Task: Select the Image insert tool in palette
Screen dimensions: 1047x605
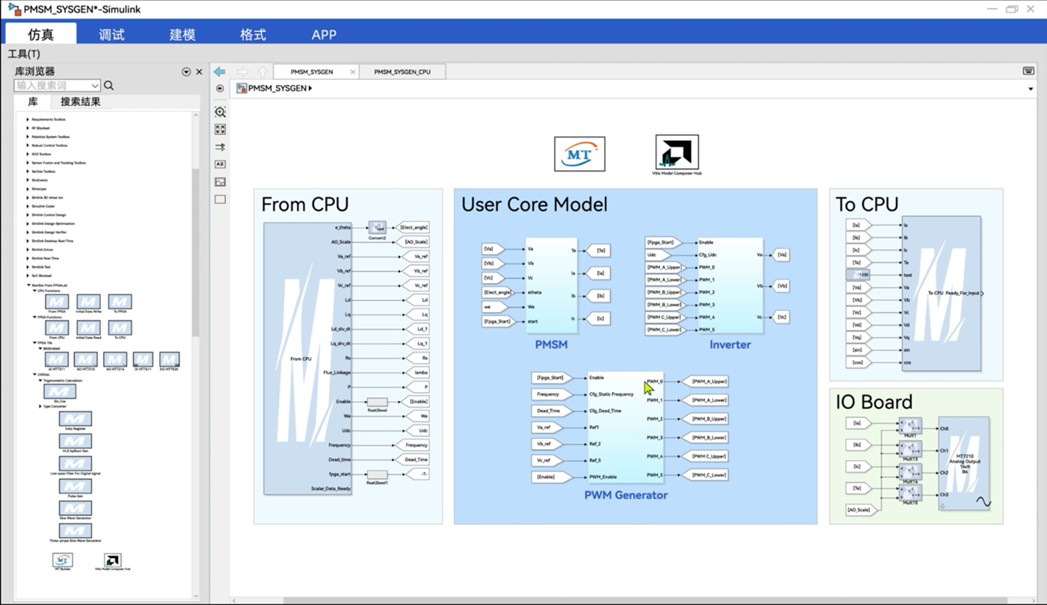Action: [x=220, y=181]
